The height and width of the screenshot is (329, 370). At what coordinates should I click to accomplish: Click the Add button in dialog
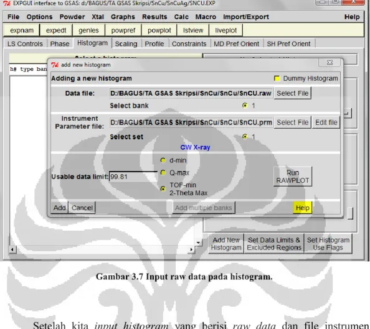tap(59, 208)
